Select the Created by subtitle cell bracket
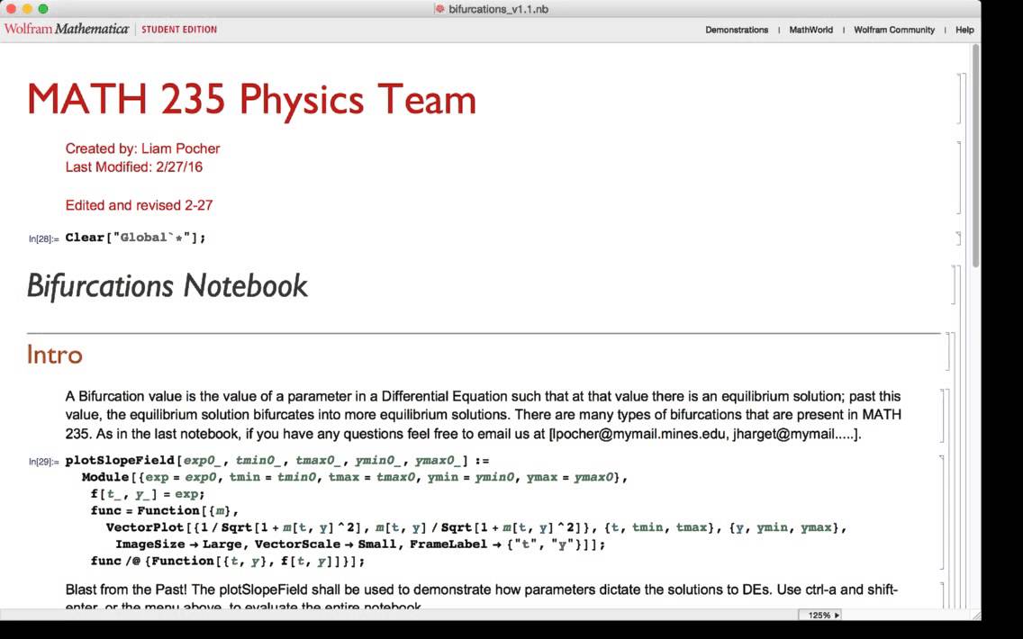Image resolution: width=1023 pixels, height=639 pixels. 958,177
